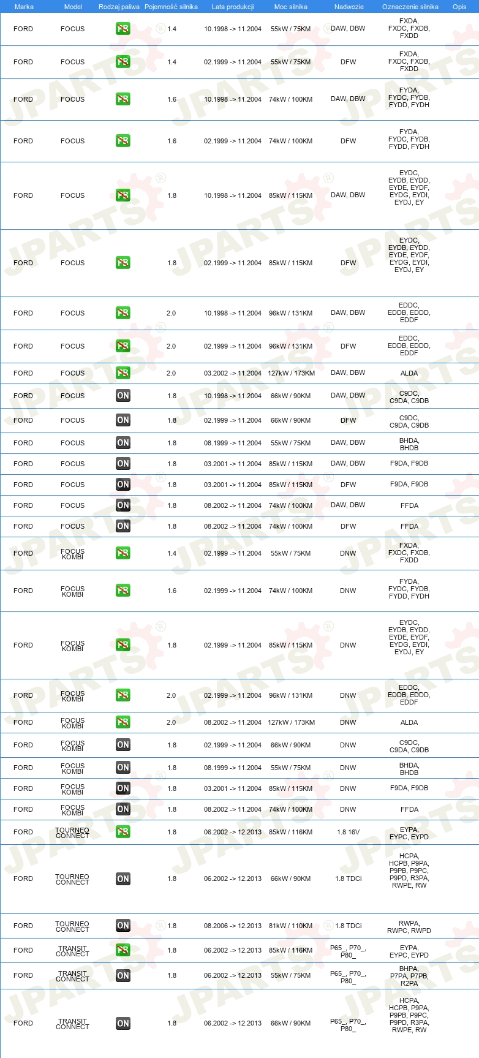Select the ON icon for Focus 55kW BHDA row
Image resolution: width=479 pixels, height=1058 pixels.
click(x=123, y=443)
